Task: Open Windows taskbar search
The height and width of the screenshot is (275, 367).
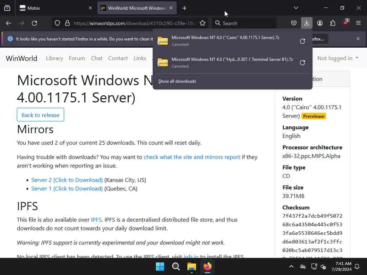Action: tap(176, 266)
